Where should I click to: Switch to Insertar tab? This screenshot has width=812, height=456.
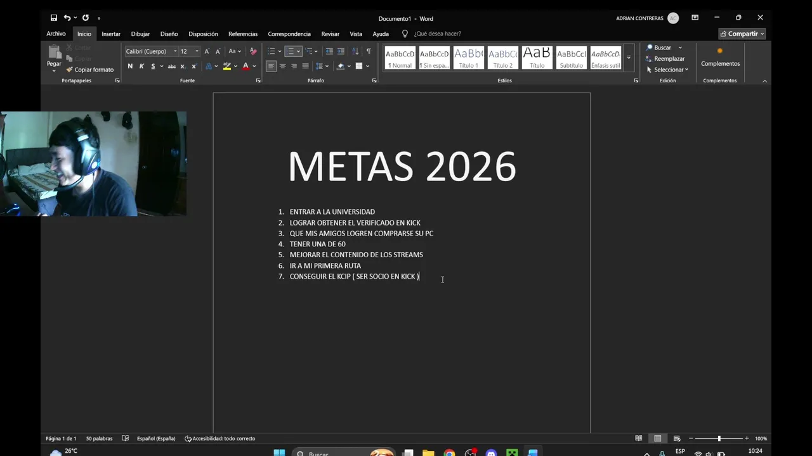pos(111,34)
